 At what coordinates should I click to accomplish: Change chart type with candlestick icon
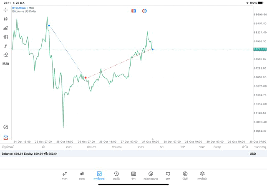[x=6, y=19]
